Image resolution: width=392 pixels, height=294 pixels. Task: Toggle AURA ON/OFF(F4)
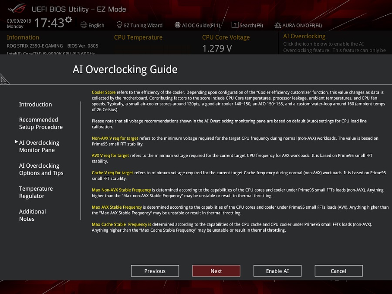pos(302,25)
